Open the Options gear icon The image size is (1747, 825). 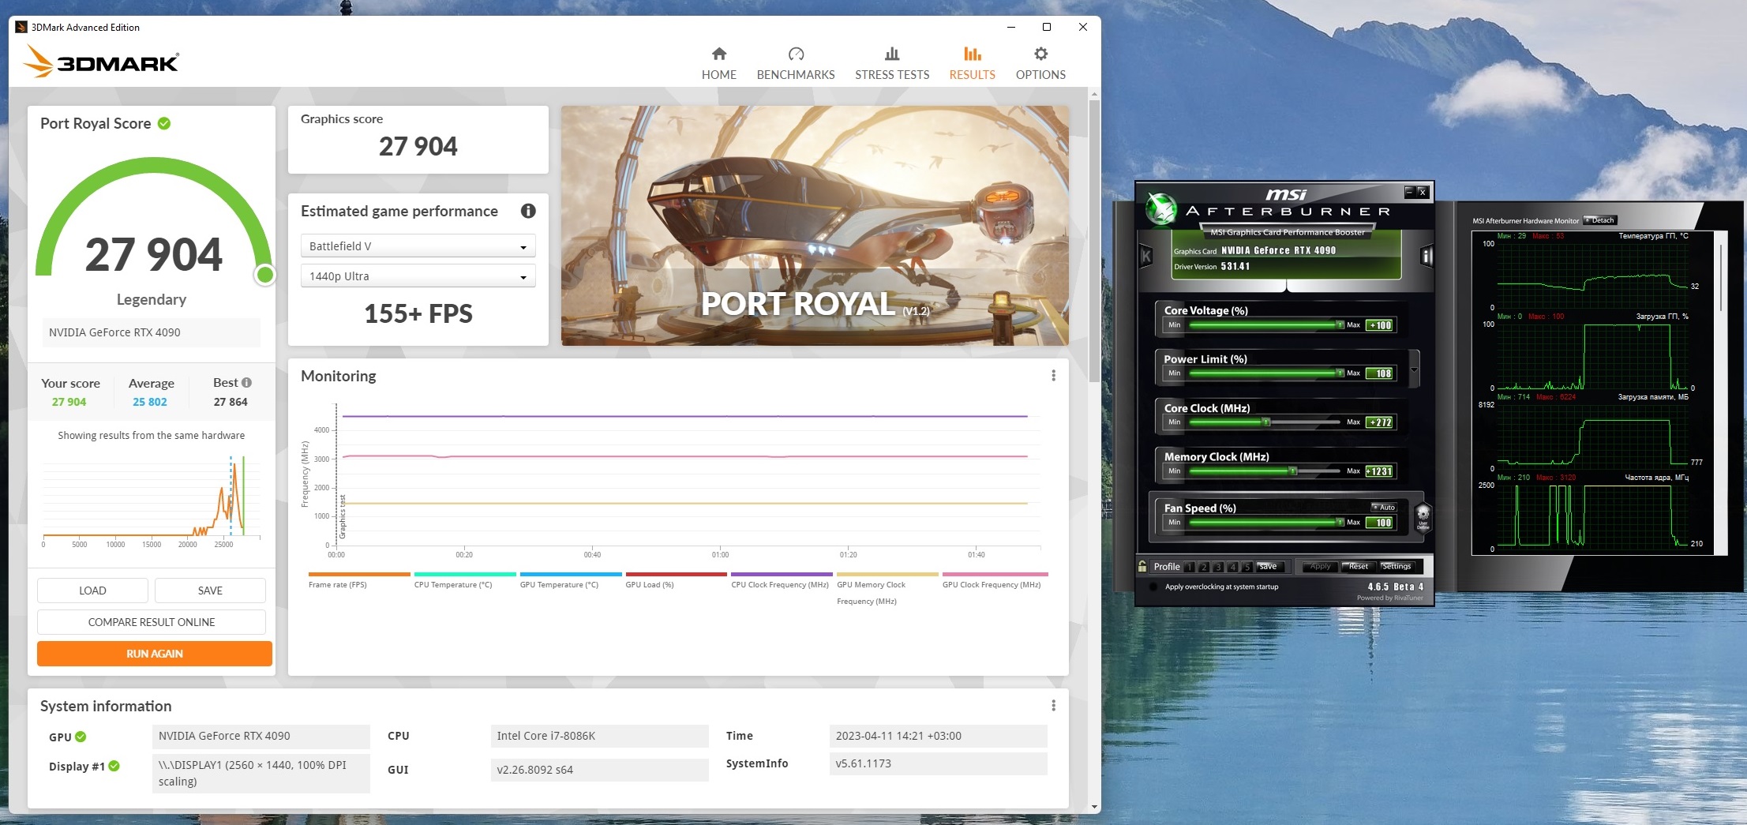(x=1040, y=54)
